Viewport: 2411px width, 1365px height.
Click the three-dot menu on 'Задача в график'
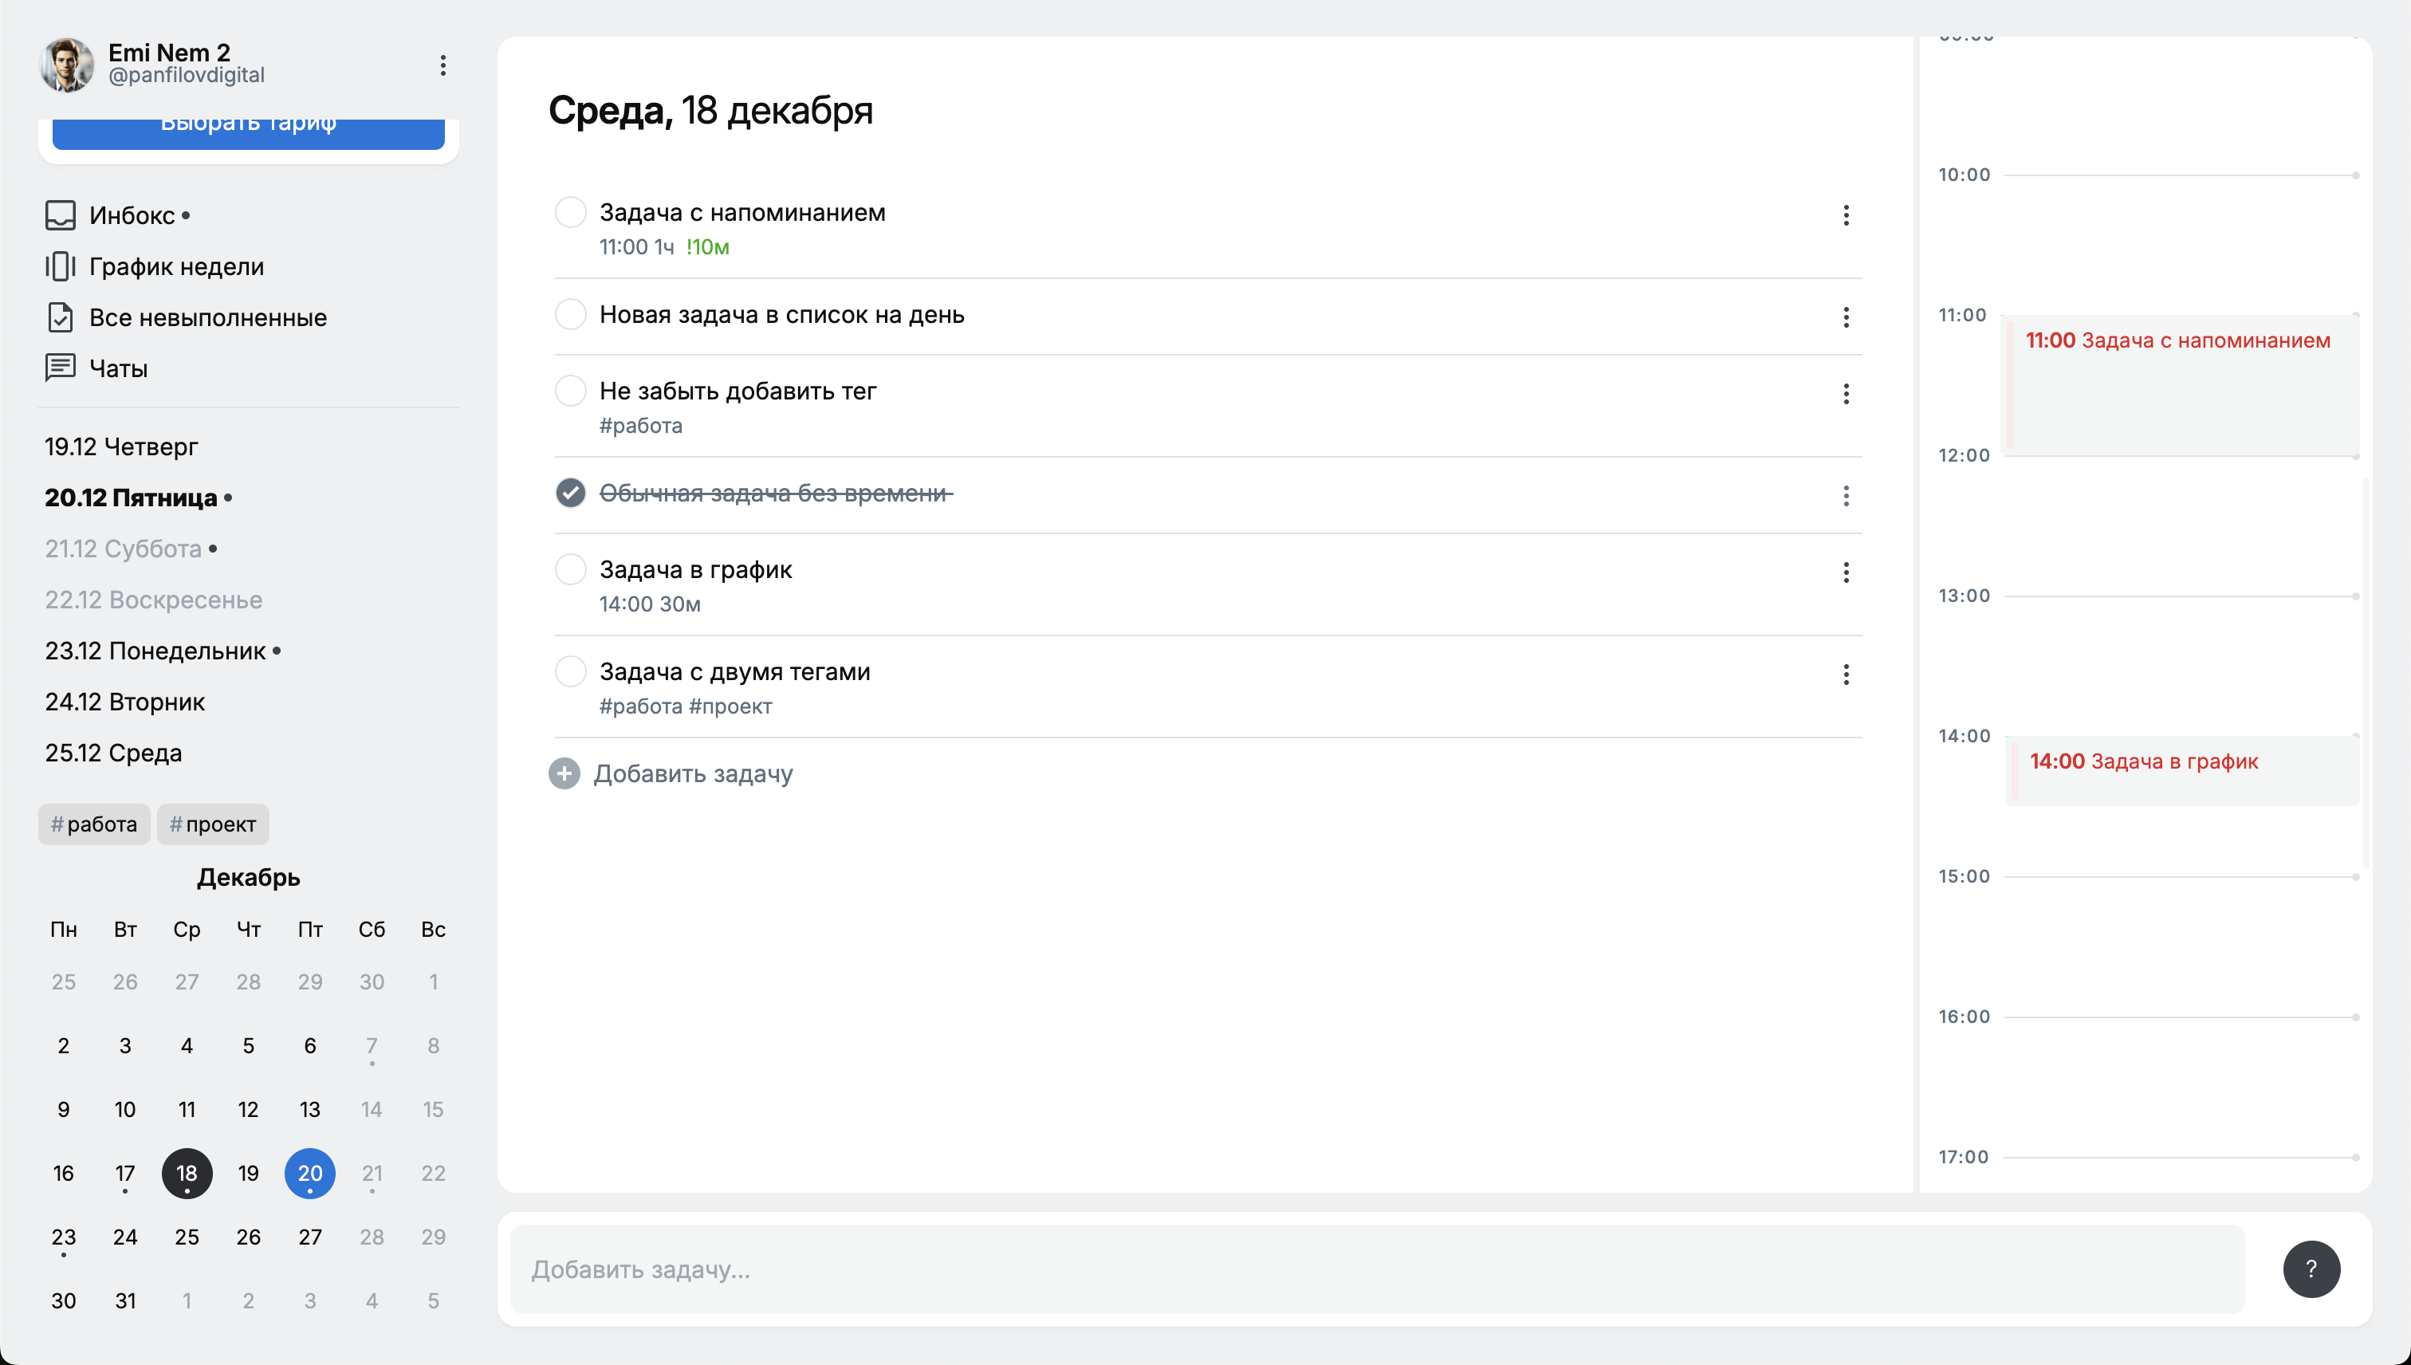[1845, 572]
